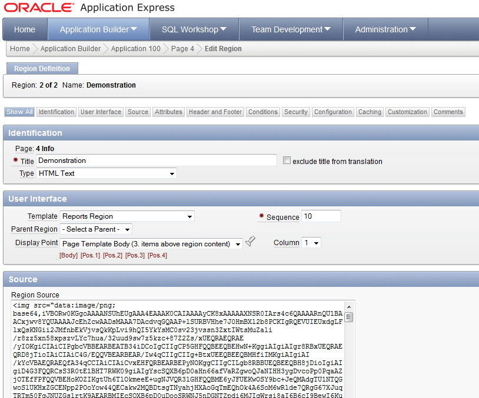This screenshot has height=398, width=479.
Task: Tick exclude title from translation checkbox
Action: [x=287, y=160]
